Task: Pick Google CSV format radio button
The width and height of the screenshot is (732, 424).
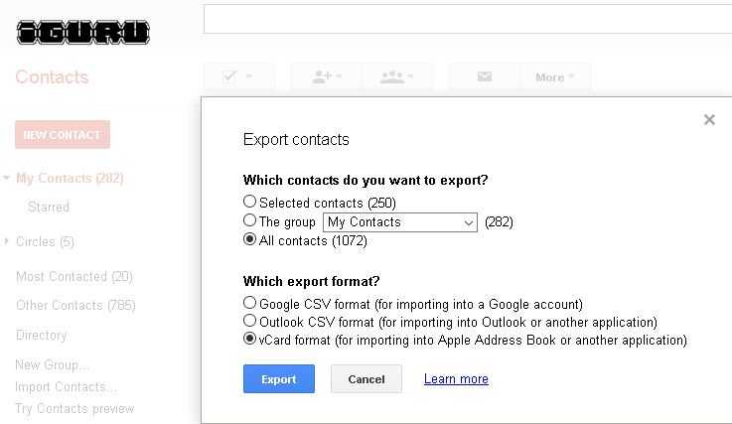Action: 249,303
